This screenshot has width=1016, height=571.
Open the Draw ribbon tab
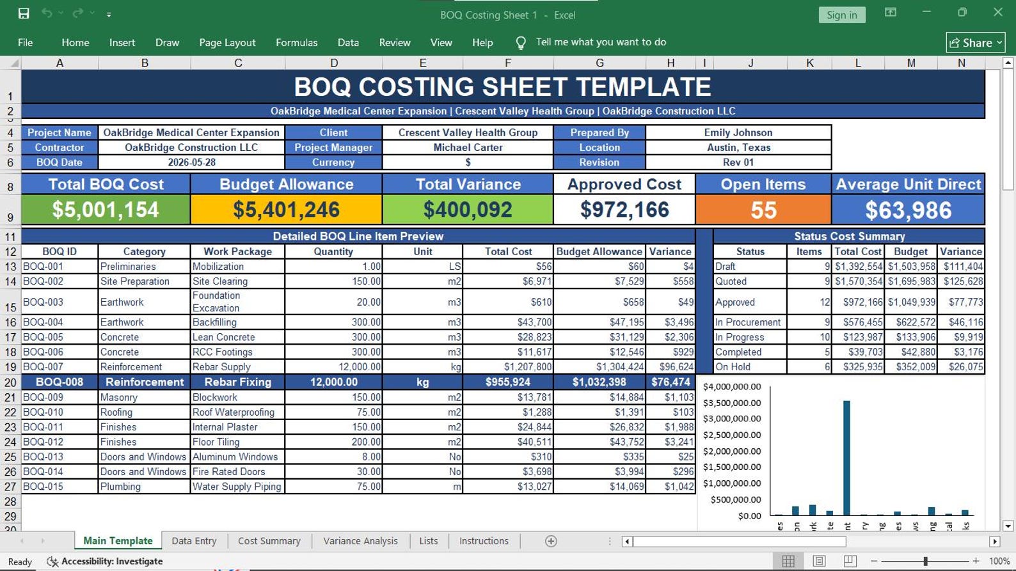[167, 42]
